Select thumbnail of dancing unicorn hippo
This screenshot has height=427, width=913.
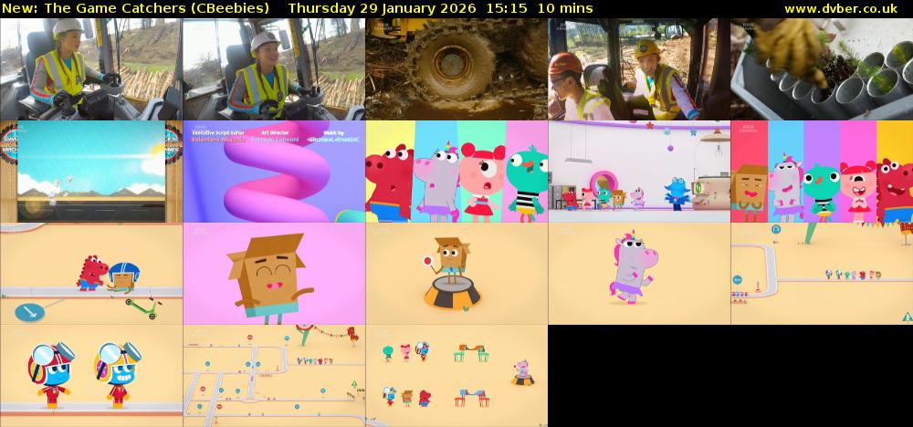click(x=639, y=274)
